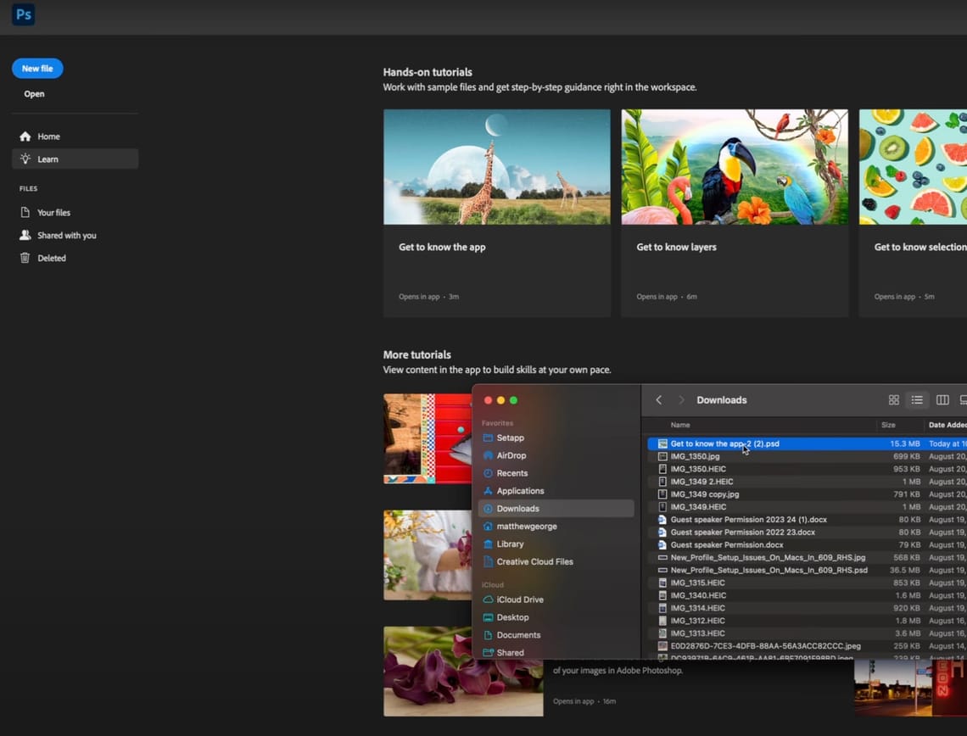967x736 pixels.
Task: Sort files by the Name column header
Action: [680, 425]
